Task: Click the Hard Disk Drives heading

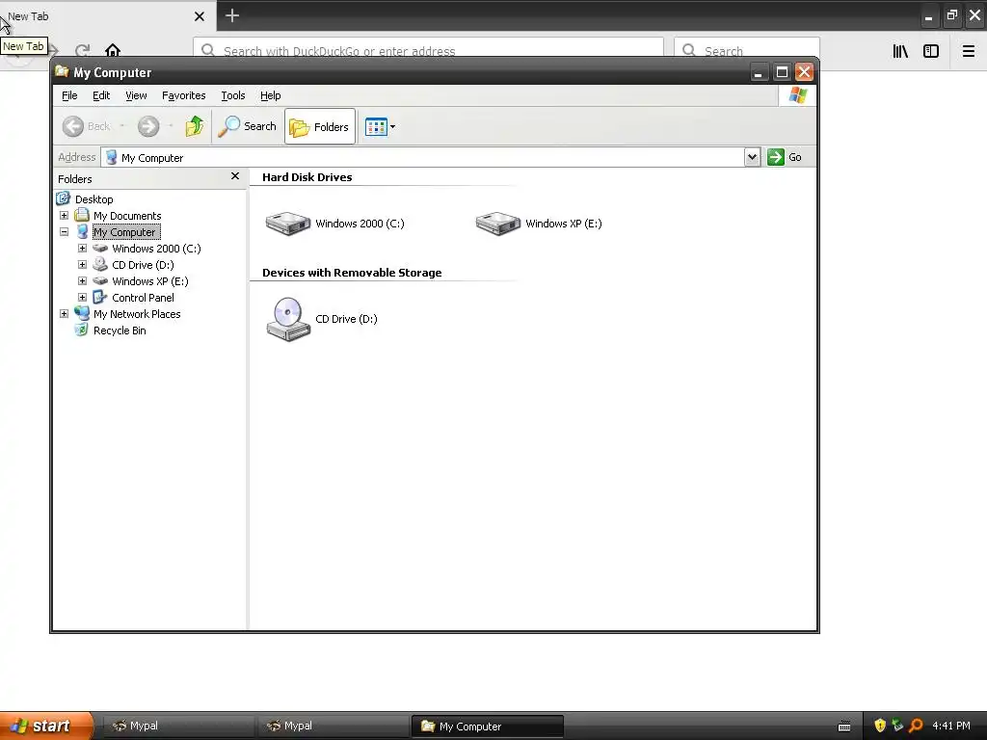Action: (307, 177)
